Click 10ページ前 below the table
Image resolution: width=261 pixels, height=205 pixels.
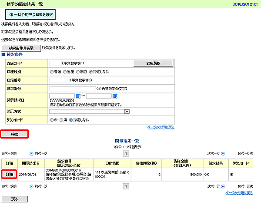coord(9,186)
